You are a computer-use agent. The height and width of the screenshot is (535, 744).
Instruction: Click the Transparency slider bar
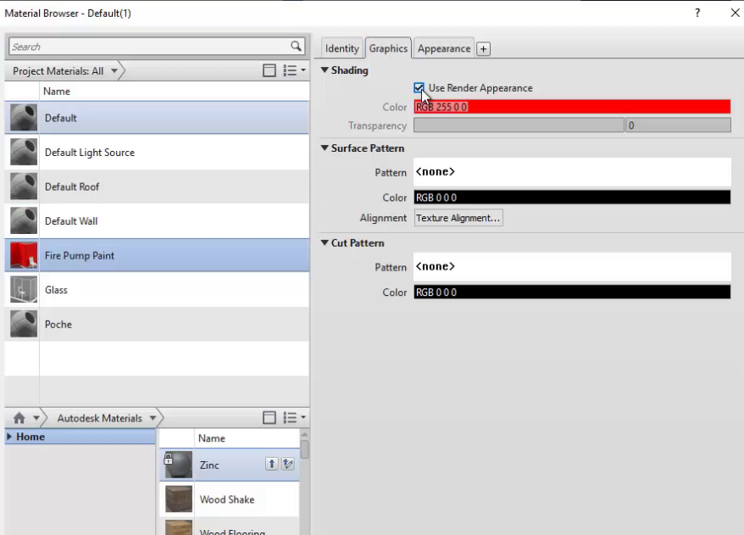tap(519, 125)
